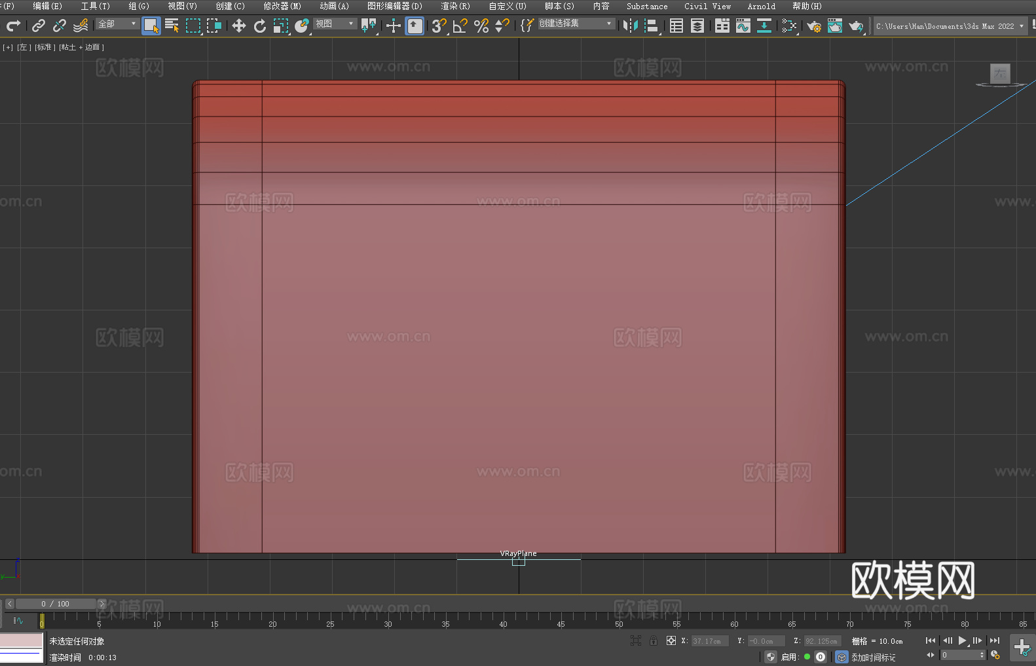This screenshot has height=666, width=1036.
Task: Toggle Absolute/Offset transform type-in icon
Action: pos(671,640)
